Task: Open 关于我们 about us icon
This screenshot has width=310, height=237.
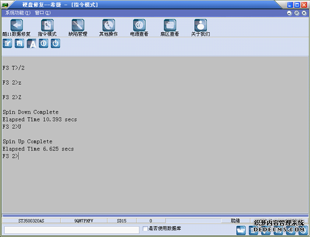Action: tap(201, 25)
